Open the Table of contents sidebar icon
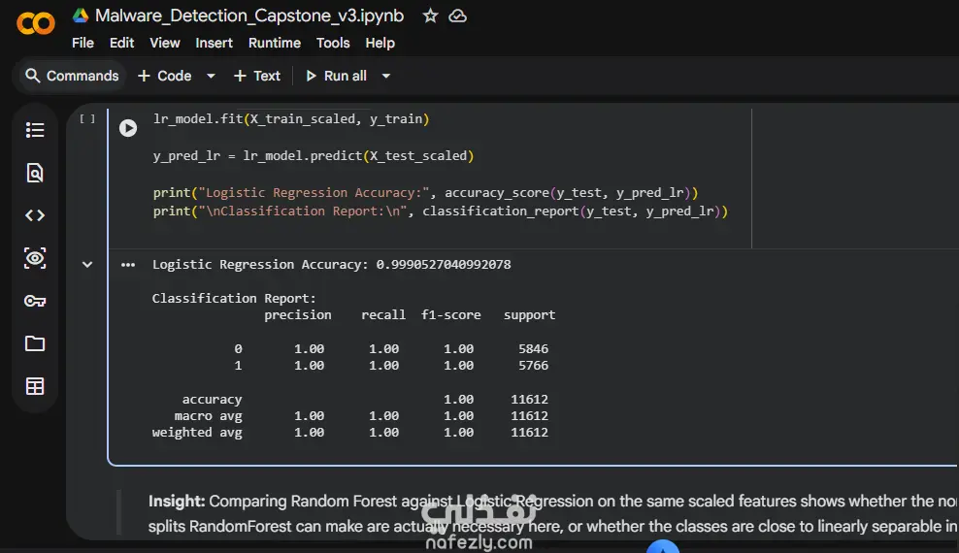The width and height of the screenshot is (959, 553). coord(35,130)
